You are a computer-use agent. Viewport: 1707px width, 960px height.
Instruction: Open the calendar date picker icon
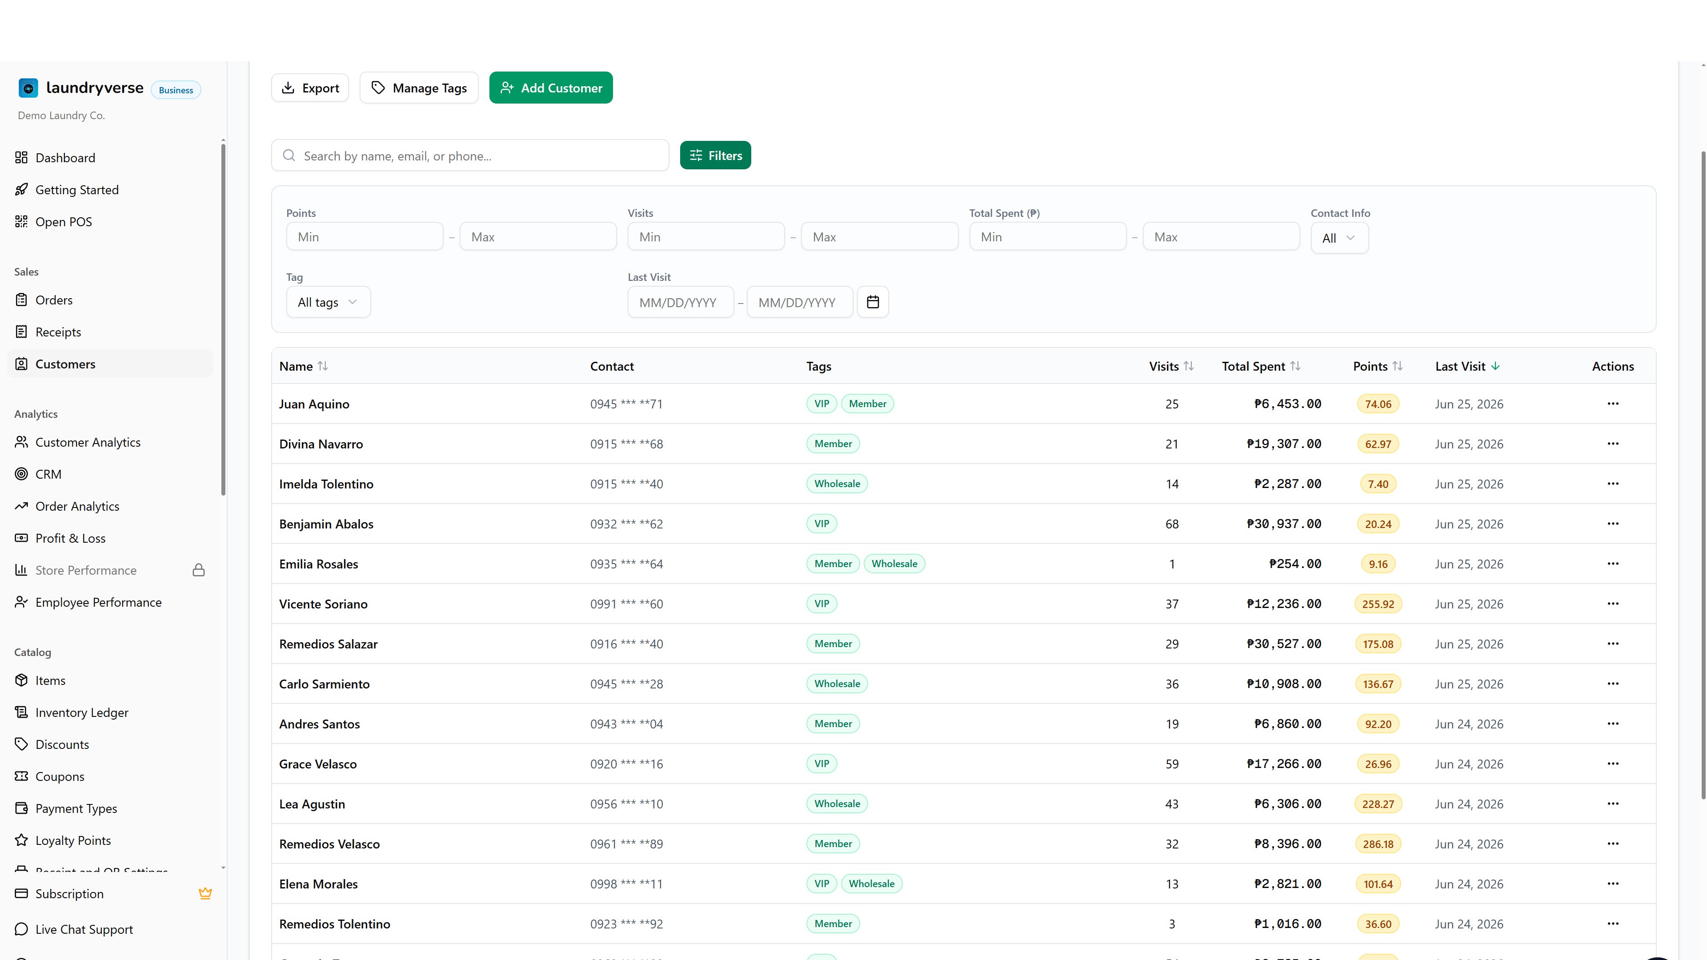[x=873, y=302]
